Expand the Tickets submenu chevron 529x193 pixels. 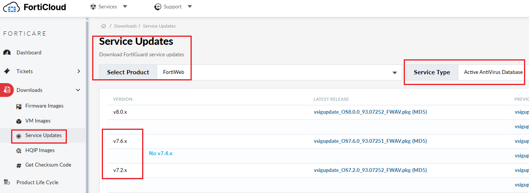coord(78,71)
